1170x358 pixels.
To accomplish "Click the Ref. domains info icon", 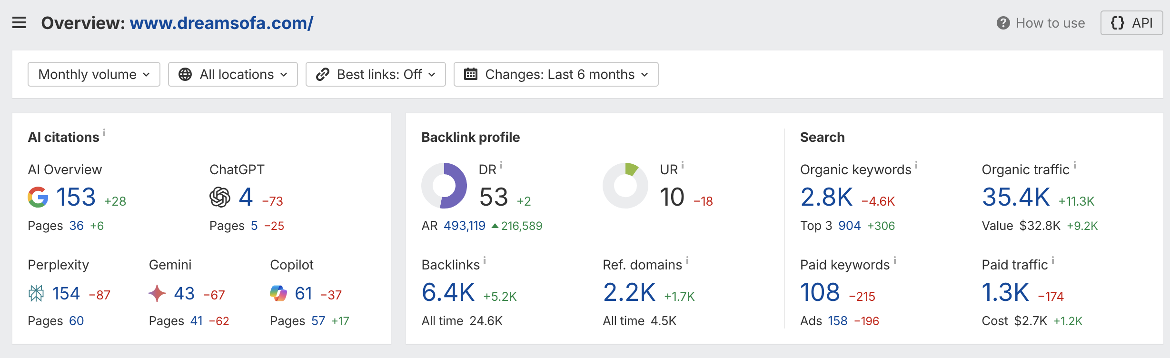I will coord(687,260).
